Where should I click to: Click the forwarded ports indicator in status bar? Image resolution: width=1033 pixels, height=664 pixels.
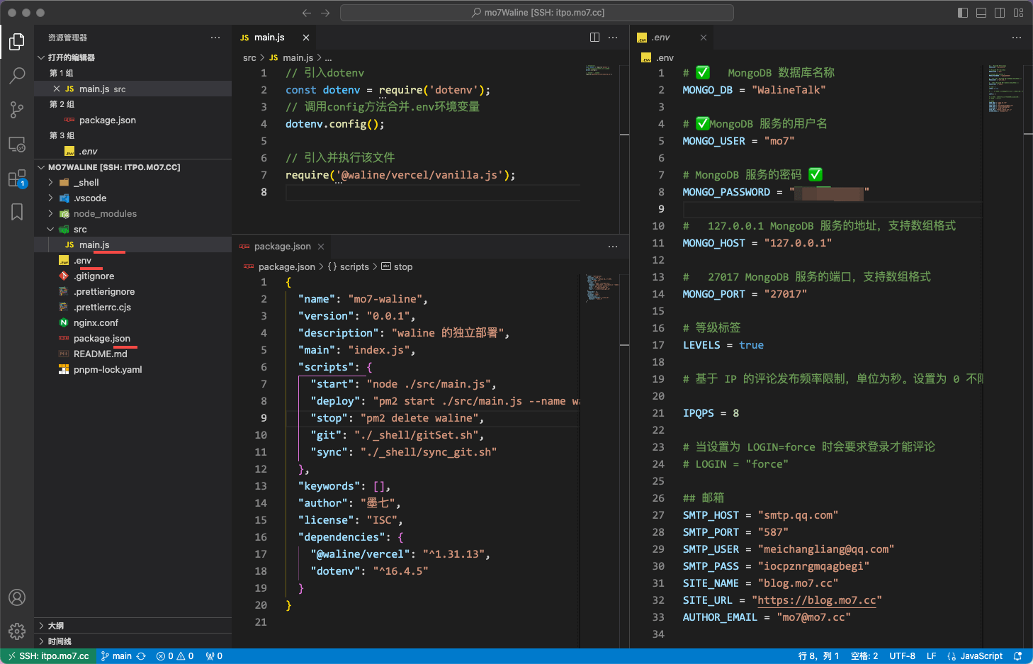coord(214,656)
